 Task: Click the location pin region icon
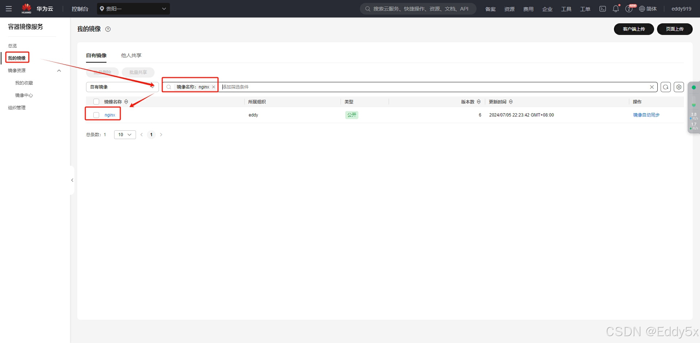(102, 9)
